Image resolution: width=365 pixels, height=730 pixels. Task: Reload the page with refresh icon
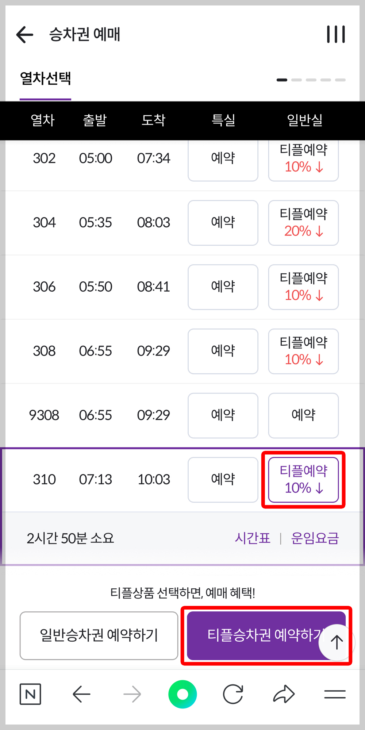pos(234,694)
